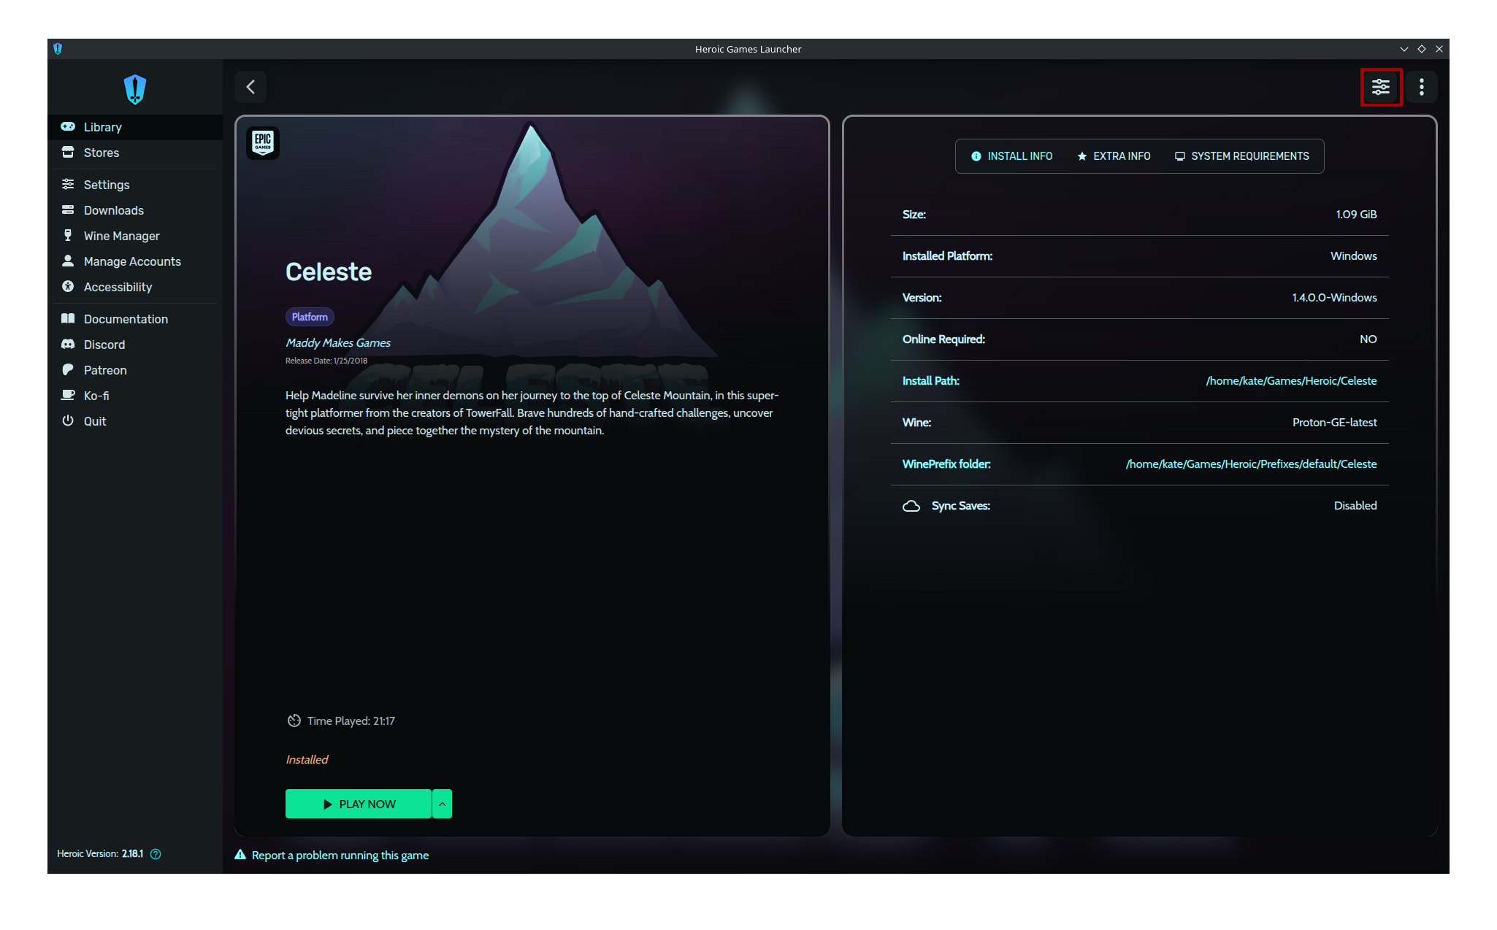Viewport: 1497px width, 930px height.
Task: Click the Heroic shield logo in sidebar
Action: [x=135, y=90]
